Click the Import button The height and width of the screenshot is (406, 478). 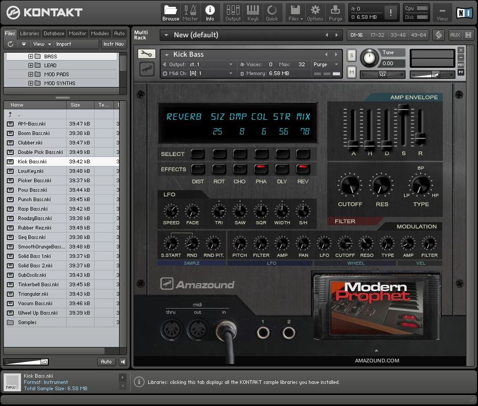click(64, 44)
